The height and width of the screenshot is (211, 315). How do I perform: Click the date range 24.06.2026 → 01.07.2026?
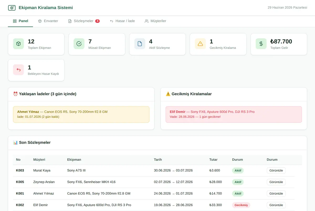click(173, 193)
